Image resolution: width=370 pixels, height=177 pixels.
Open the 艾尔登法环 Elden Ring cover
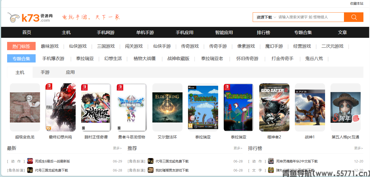click(x=167, y=107)
